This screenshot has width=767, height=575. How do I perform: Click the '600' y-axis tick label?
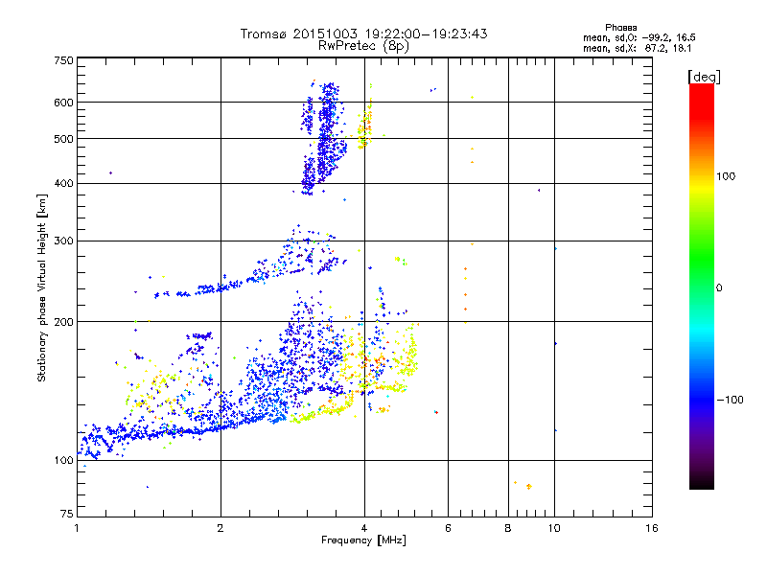pos(63,103)
